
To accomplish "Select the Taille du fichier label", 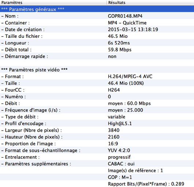I will click(22, 36).
